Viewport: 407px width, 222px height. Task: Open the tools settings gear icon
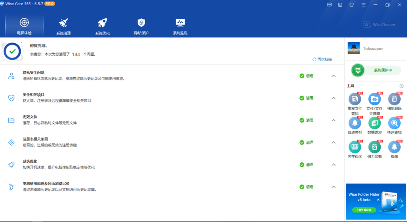(x=401, y=86)
